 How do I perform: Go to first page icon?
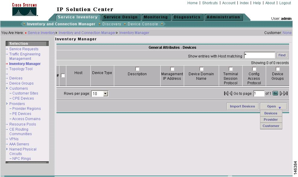(x=226, y=93)
